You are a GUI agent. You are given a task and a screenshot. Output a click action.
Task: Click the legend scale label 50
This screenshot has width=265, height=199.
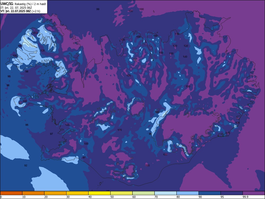coord(112,197)
